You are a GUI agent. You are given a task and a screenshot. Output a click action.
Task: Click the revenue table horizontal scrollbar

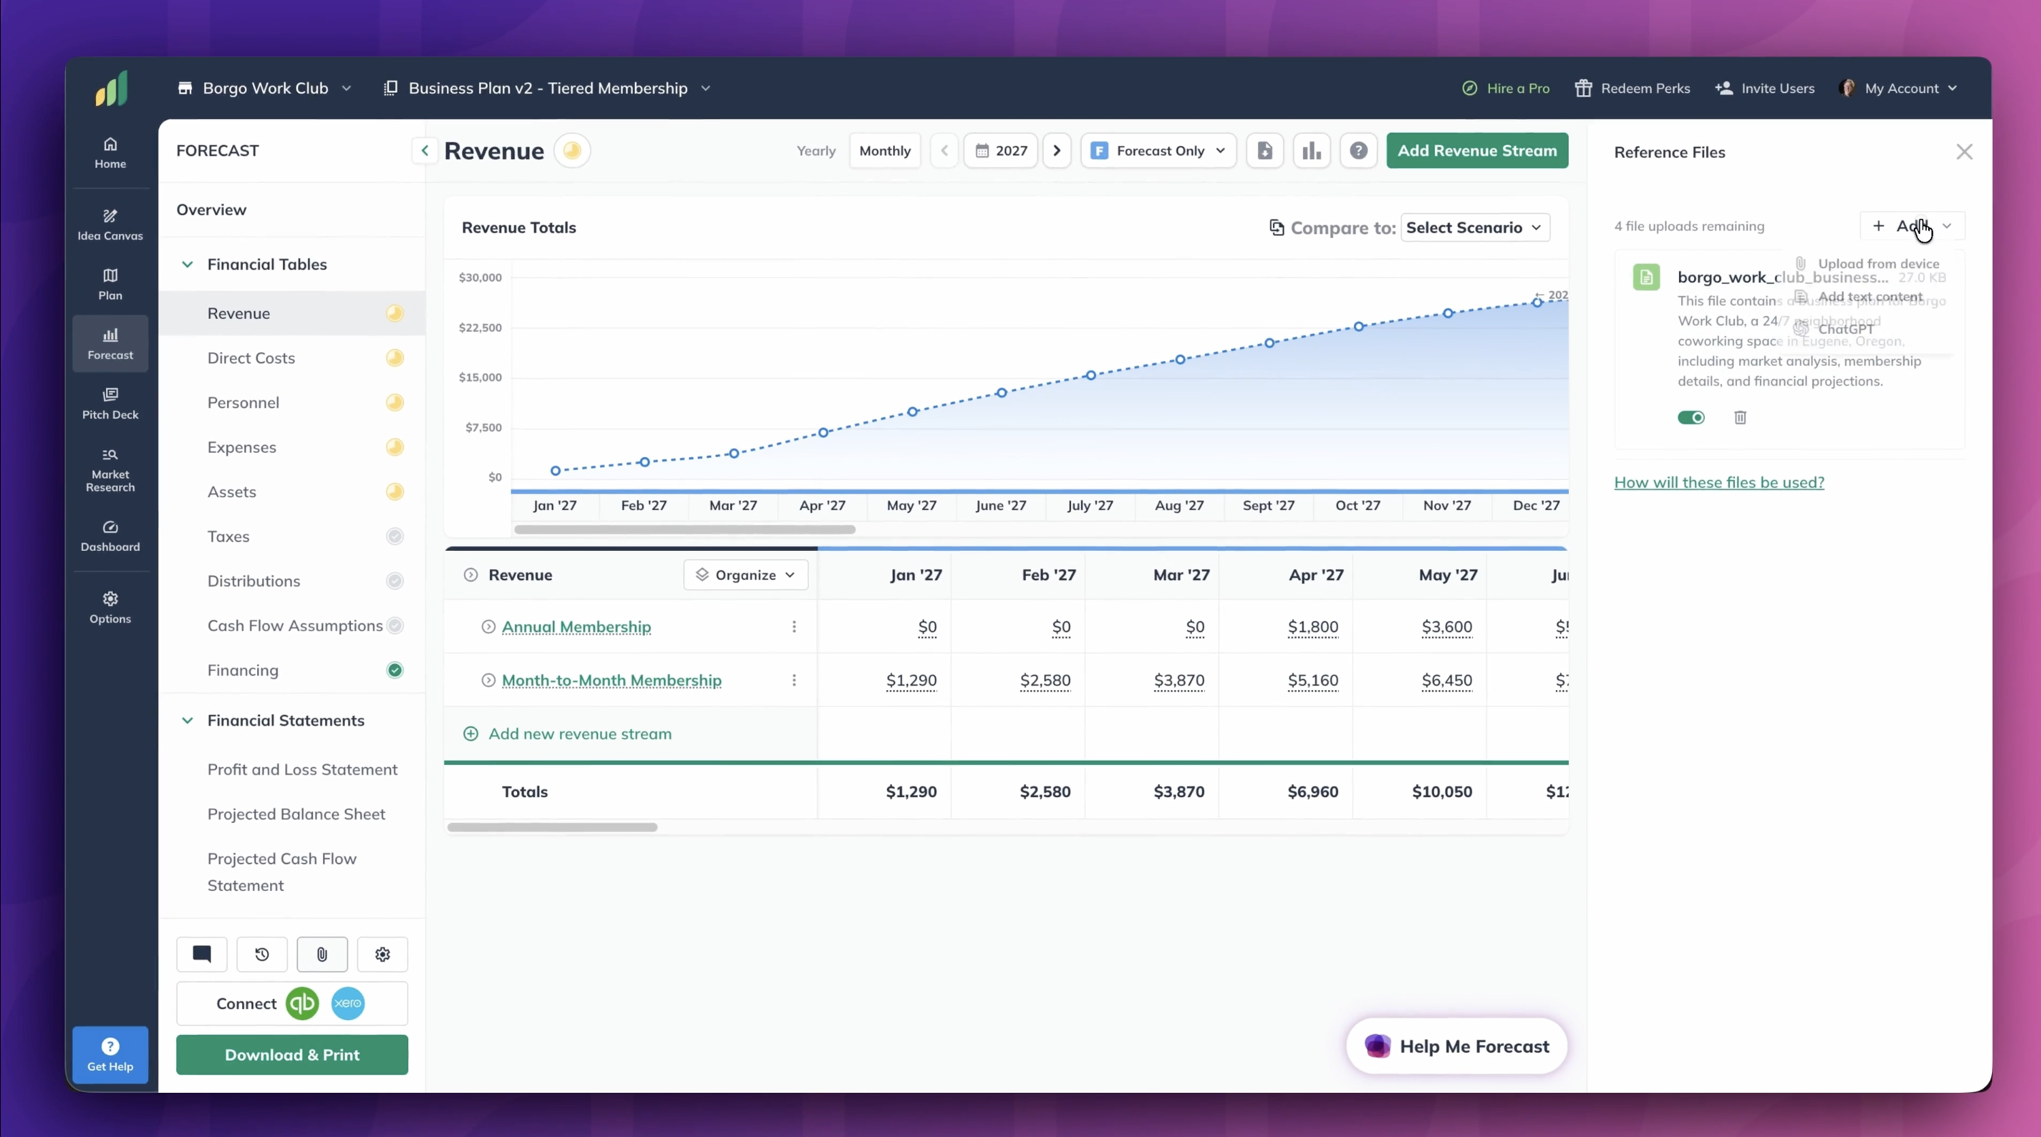tap(552, 828)
